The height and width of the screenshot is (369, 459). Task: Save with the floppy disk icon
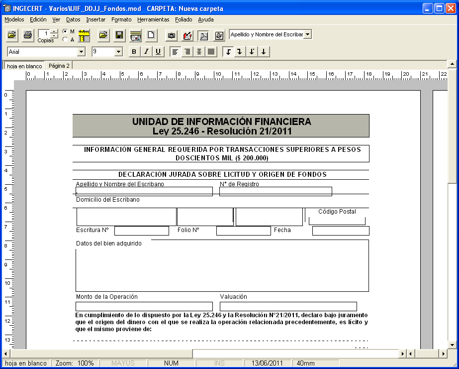[x=119, y=35]
